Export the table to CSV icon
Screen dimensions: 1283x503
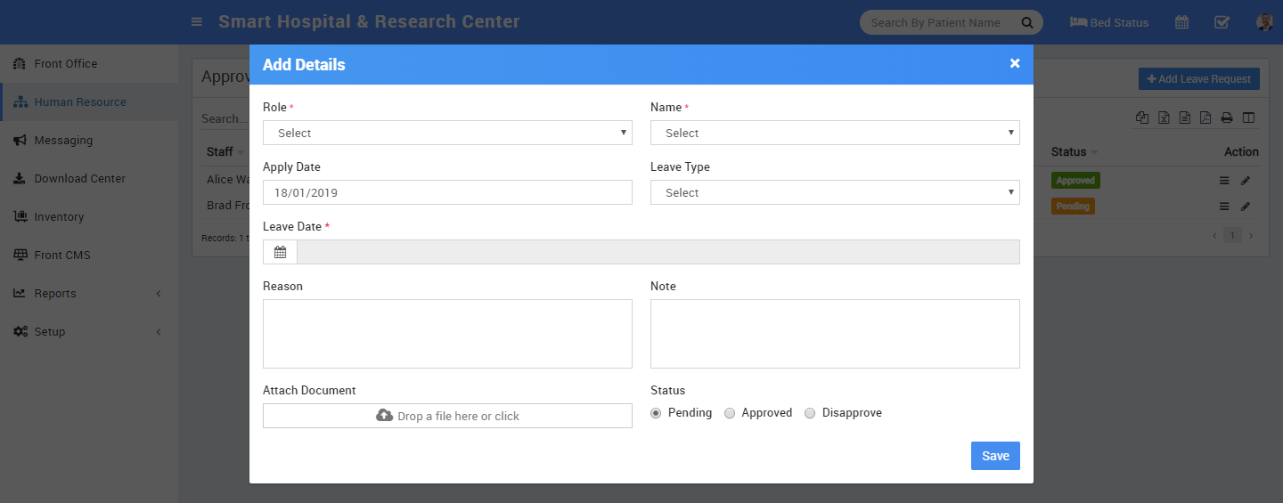point(1185,118)
